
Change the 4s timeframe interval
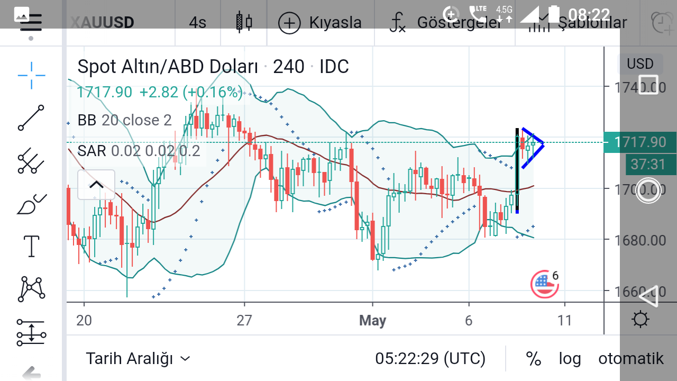click(198, 23)
